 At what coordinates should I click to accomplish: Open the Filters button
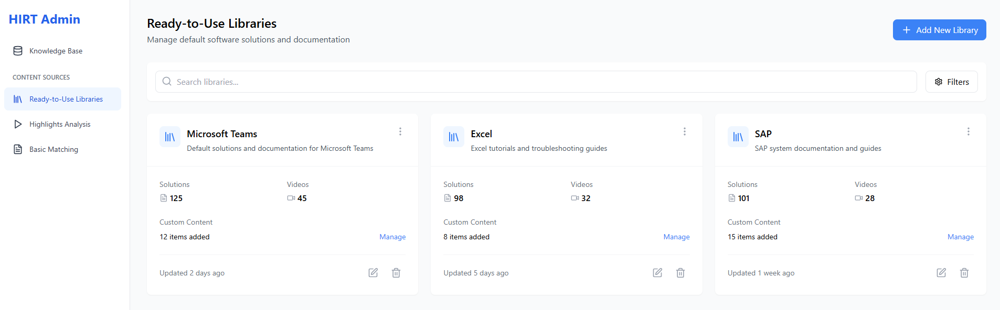click(x=951, y=82)
